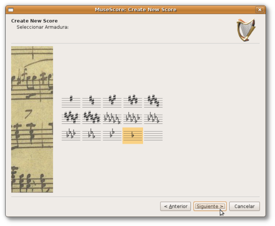Select the four-sharps key signature

click(133, 101)
